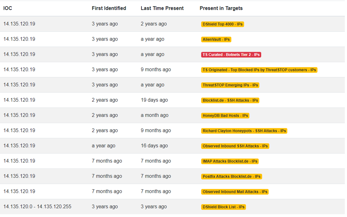Image resolution: width=347 pixels, height=217 pixels.
Task: Click the DShield Top 4000 - IPs tag
Action: [x=223, y=24]
